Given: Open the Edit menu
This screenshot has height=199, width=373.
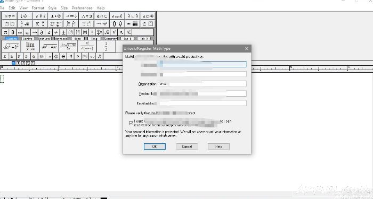Looking at the screenshot, I should click(12, 8).
